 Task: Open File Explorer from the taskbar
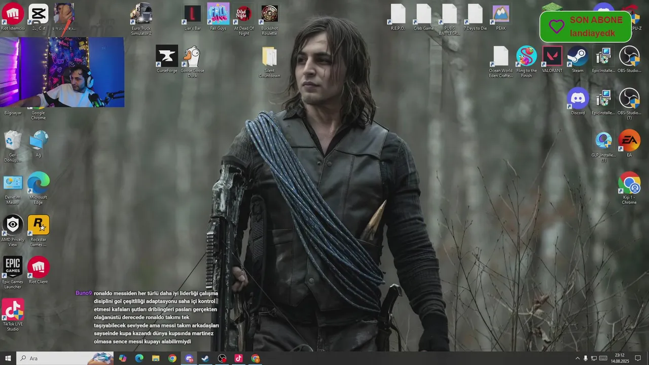[156, 358]
